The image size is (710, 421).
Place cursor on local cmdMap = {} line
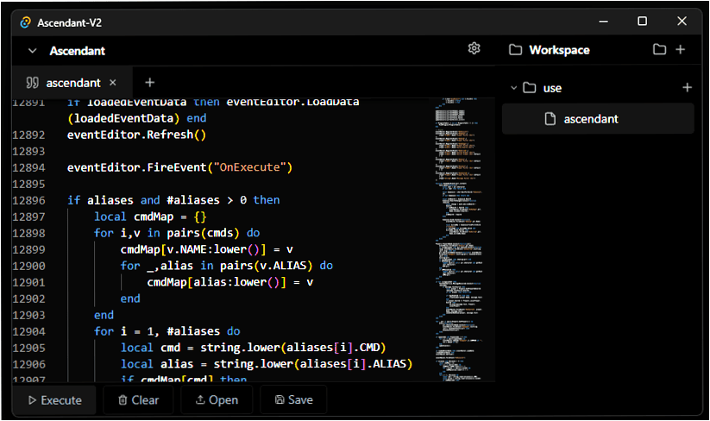pyautogui.click(x=150, y=217)
